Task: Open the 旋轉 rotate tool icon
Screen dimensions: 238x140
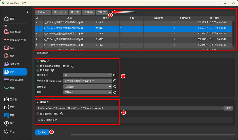Action: (7, 88)
